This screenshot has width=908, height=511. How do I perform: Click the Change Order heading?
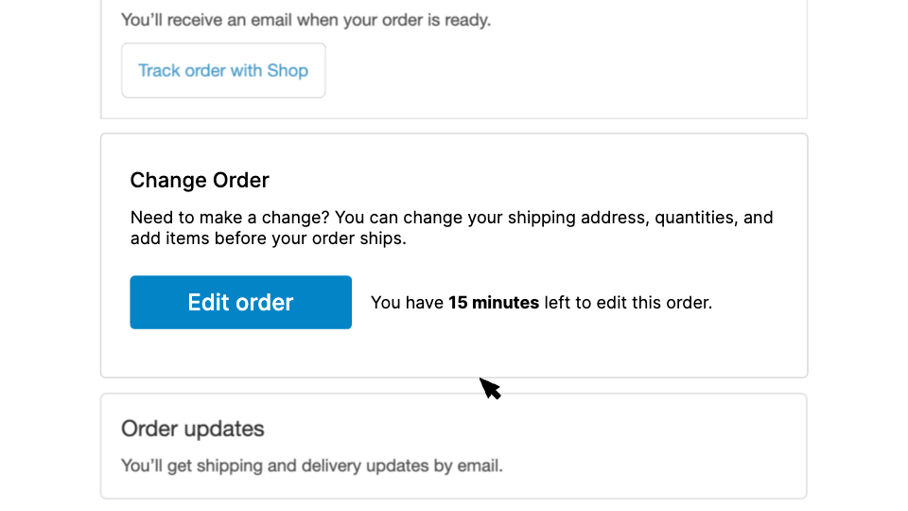[x=200, y=180]
